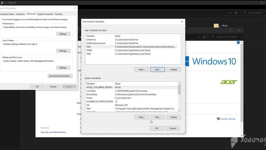Viewport: 266px width, 150px height.
Task: Expand address dropdown in This PC window
Action: [230, 13]
